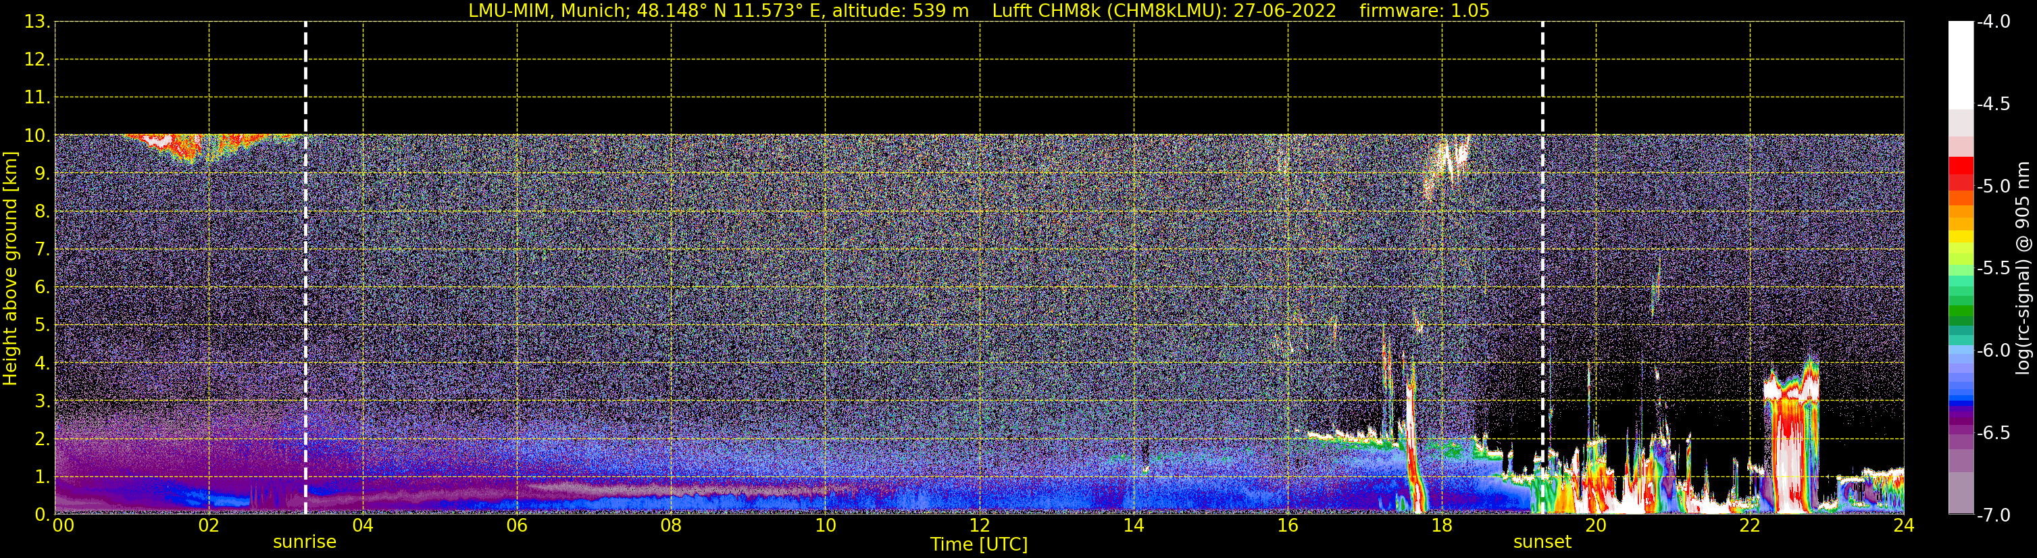Click colorbar tick label '-4.0'
This screenshot has width=2037, height=558.
coord(1994,22)
